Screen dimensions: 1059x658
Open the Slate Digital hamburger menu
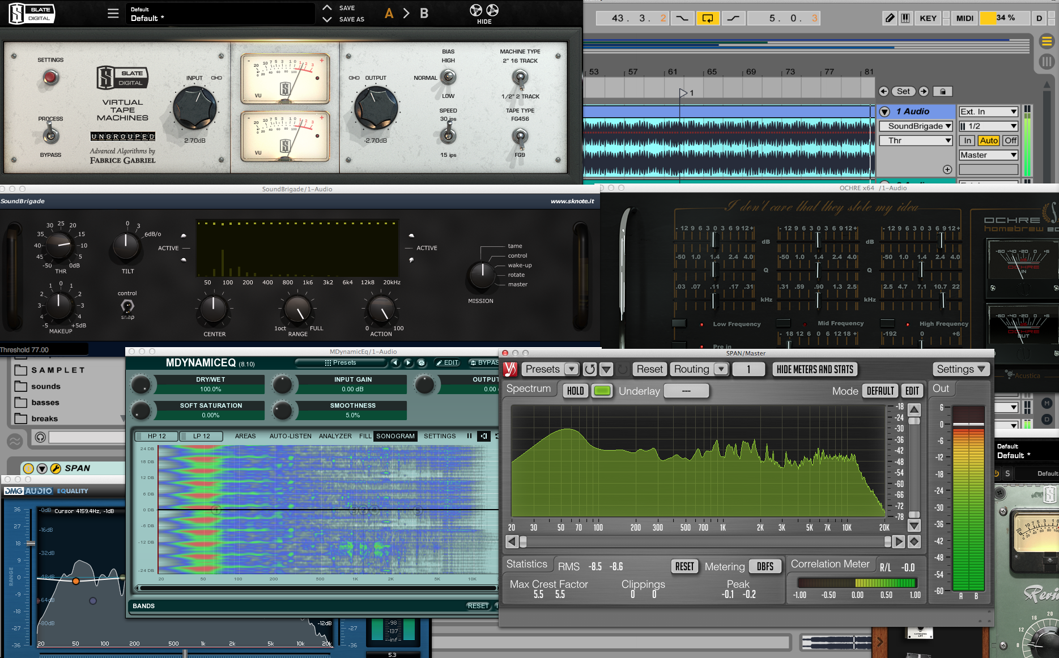pyautogui.click(x=113, y=13)
